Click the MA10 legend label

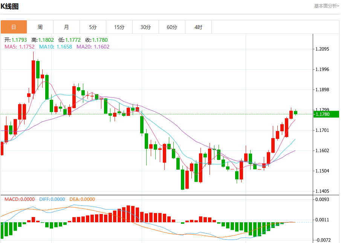pyautogui.click(x=55, y=47)
